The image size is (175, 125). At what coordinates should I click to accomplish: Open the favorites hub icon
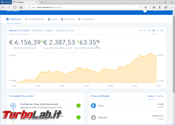pos(154,7)
